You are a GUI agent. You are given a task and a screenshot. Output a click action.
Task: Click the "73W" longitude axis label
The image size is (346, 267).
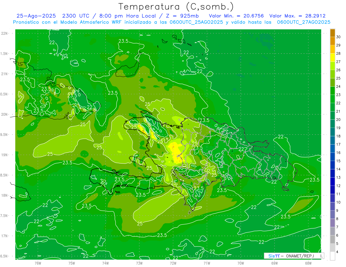click(x=139, y=263)
